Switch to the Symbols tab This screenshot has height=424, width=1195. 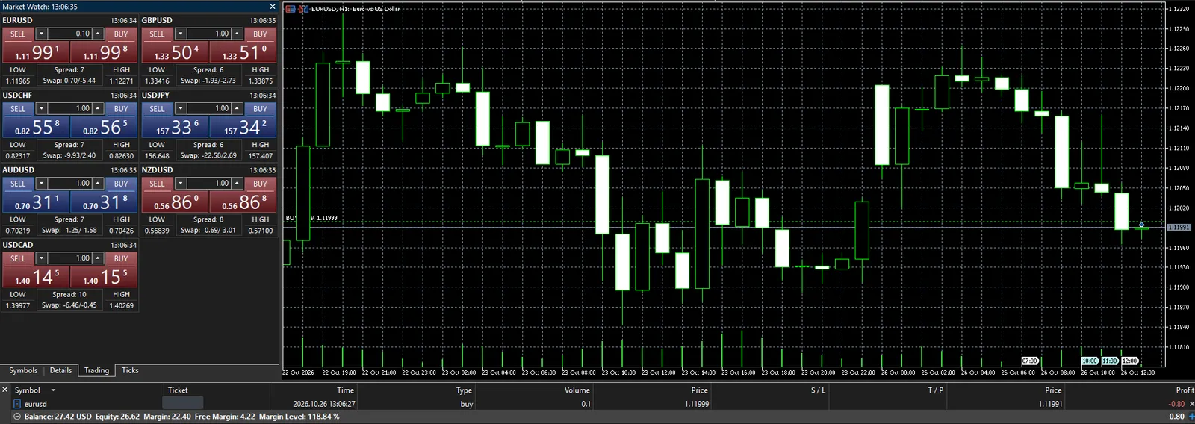[23, 371]
